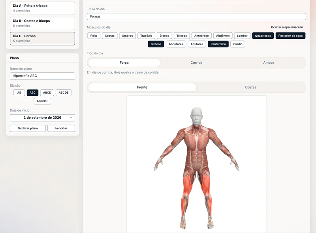Toggle the Trapézio muscle chip

pyautogui.click(x=146, y=36)
